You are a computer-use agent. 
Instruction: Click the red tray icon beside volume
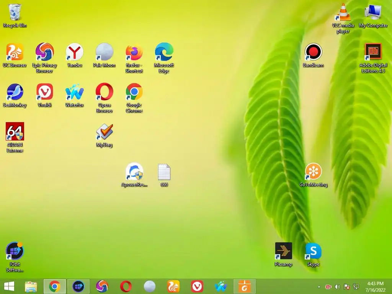coord(328,287)
